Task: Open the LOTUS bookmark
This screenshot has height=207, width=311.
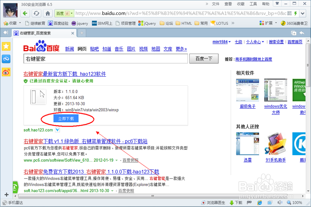Action: click(219, 23)
